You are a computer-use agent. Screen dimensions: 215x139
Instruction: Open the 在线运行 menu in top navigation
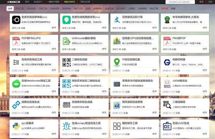[38, 2]
